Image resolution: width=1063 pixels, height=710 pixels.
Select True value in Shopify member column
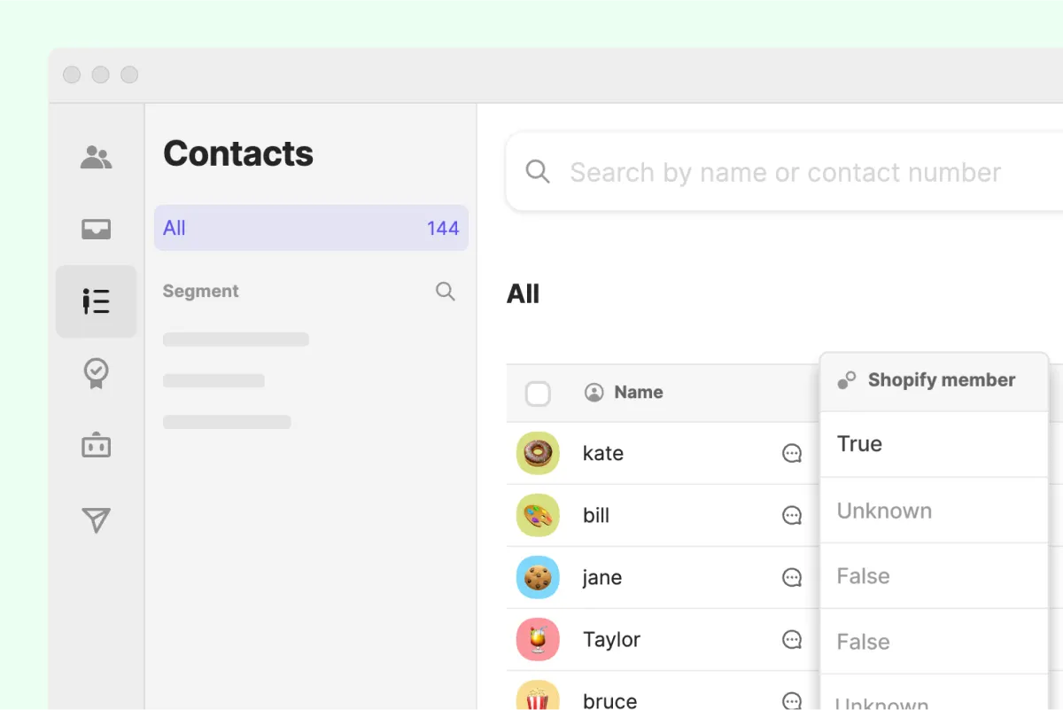coord(859,444)
